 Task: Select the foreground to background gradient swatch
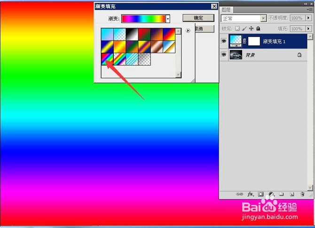click(107, 34)
